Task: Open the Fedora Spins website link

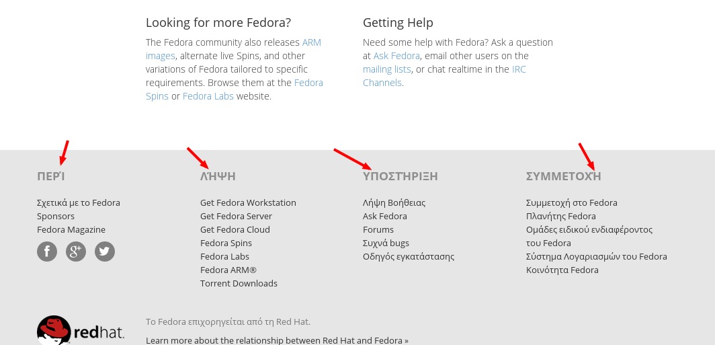Action: [x=308, y=83]
